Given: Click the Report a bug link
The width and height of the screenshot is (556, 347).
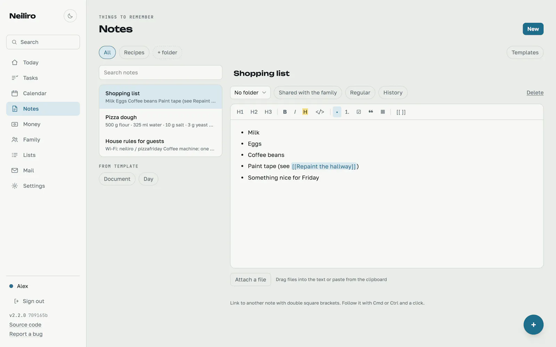Looking at the screenshot, I should click(x=26, y=334).
